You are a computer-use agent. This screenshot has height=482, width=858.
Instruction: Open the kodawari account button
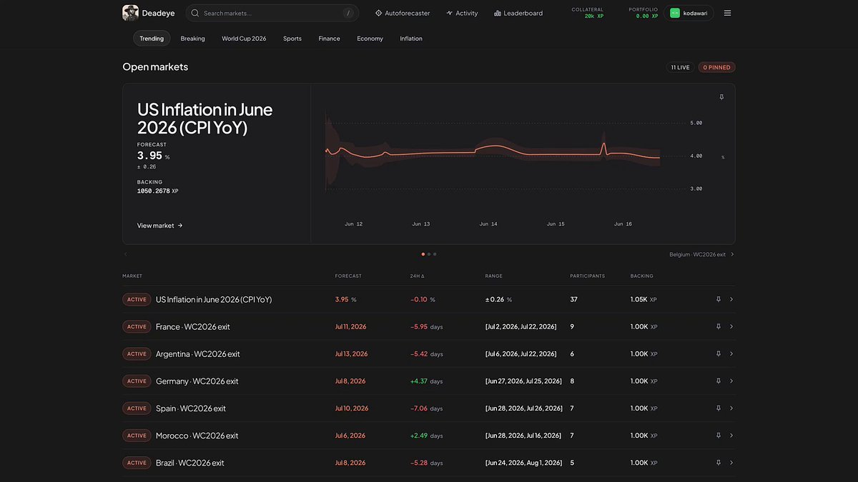click(x=689, y=13)
